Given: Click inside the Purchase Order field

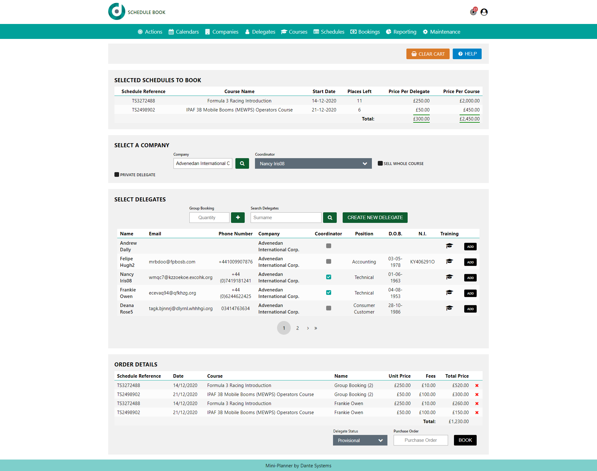Looking at the screenshot, I should [x=420, y=440].
